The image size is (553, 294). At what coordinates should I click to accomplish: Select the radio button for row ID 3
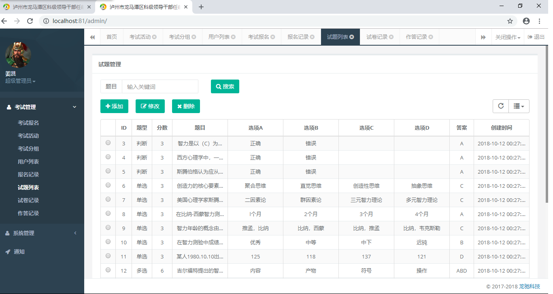coord(108,143)
